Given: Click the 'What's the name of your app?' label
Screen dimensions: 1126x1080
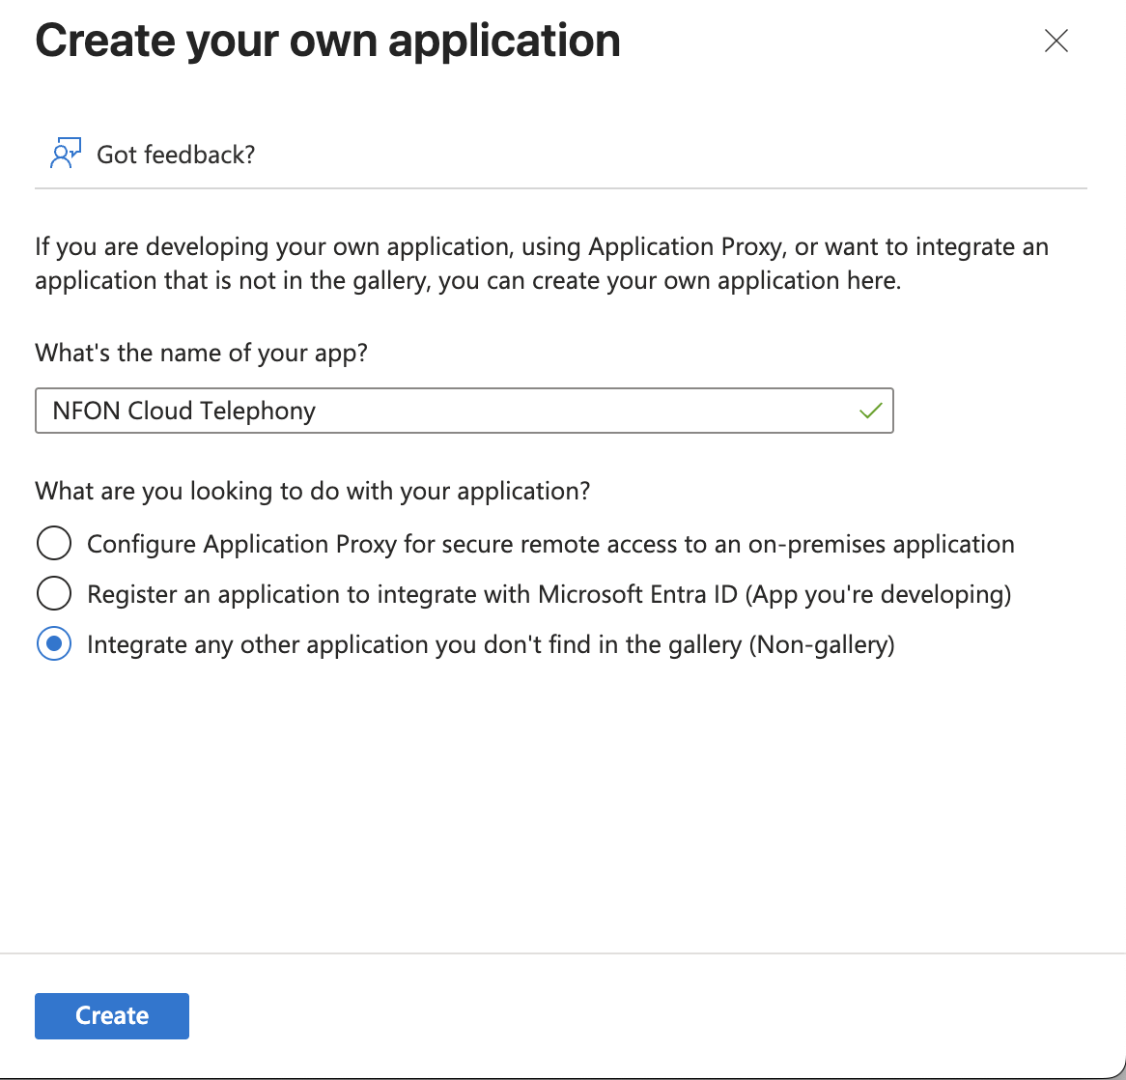Looking at the screenshot, I should pyautogui.click(x=201, y=353).
